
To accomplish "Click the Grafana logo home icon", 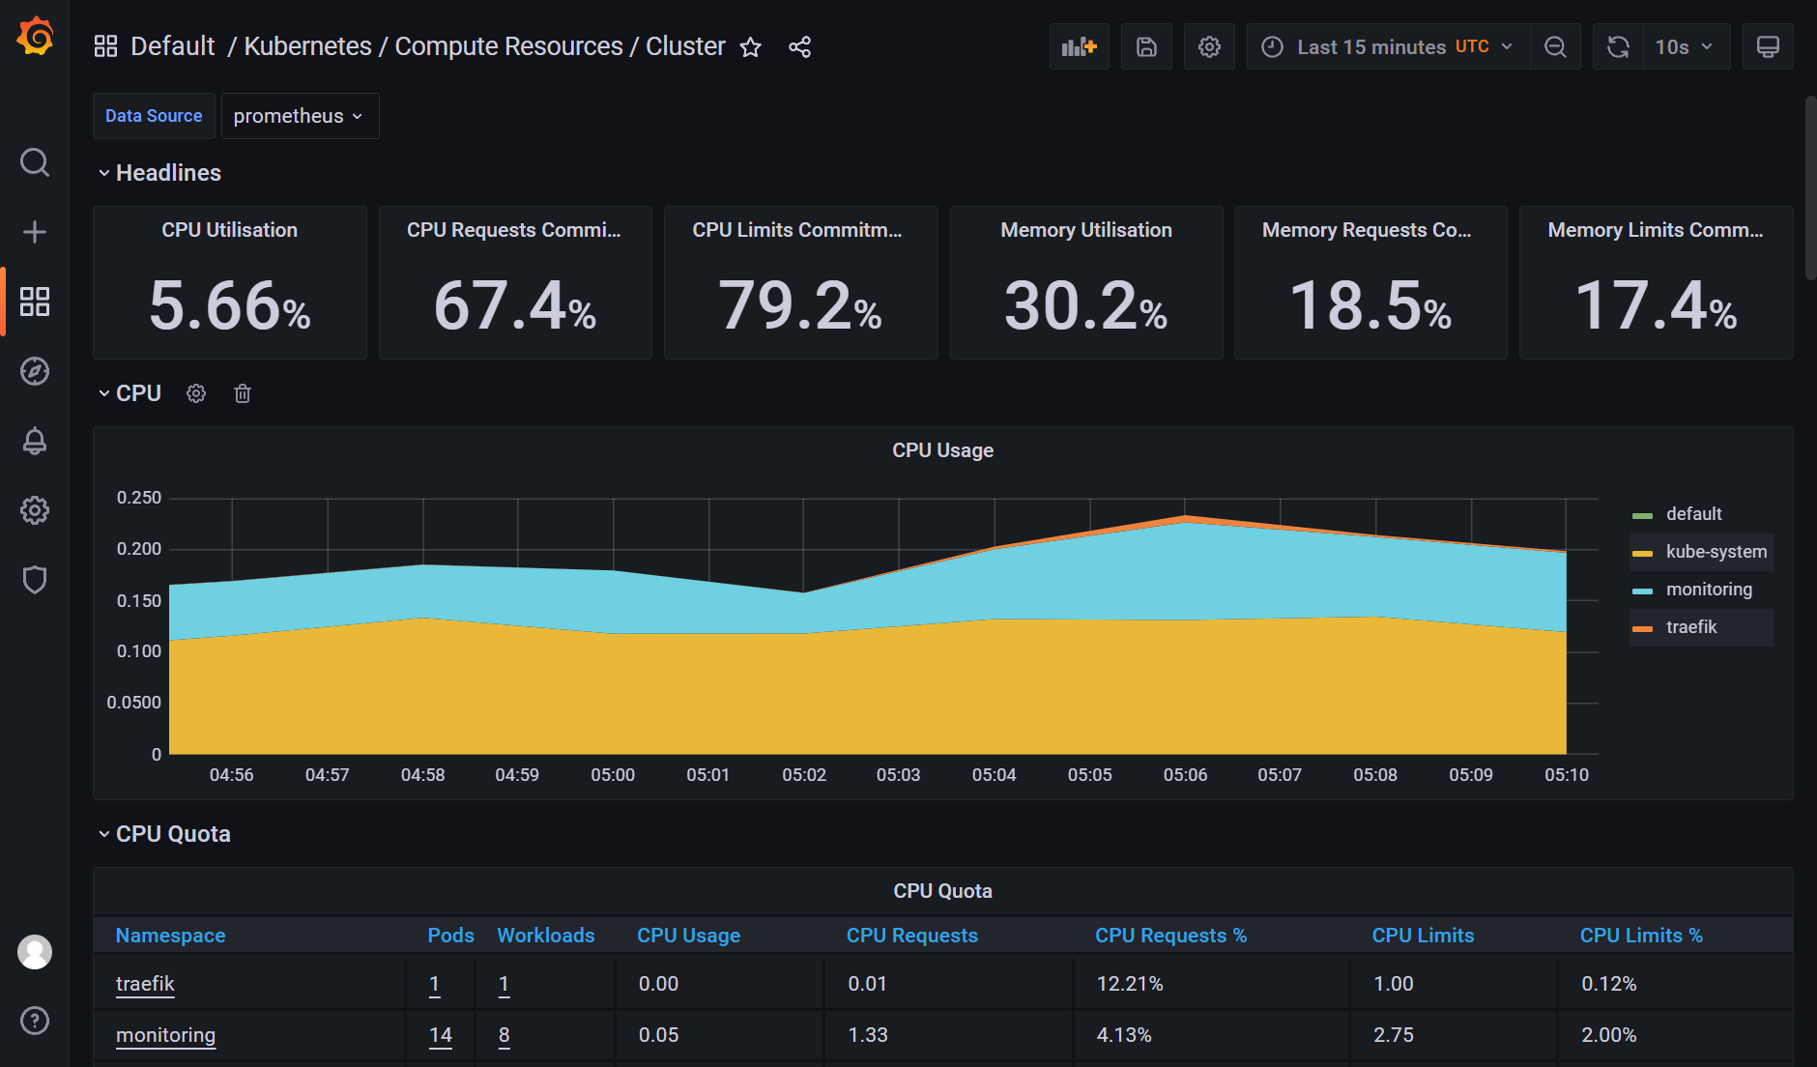I will point(35,37).
